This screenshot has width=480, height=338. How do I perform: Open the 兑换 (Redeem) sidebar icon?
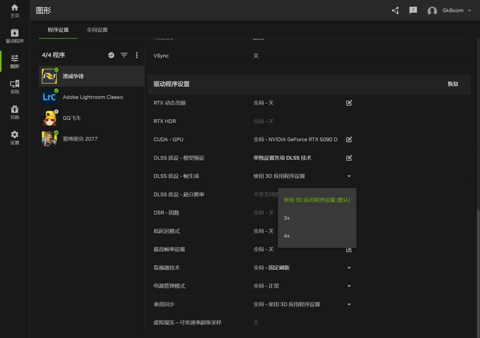tap(14, 112)
